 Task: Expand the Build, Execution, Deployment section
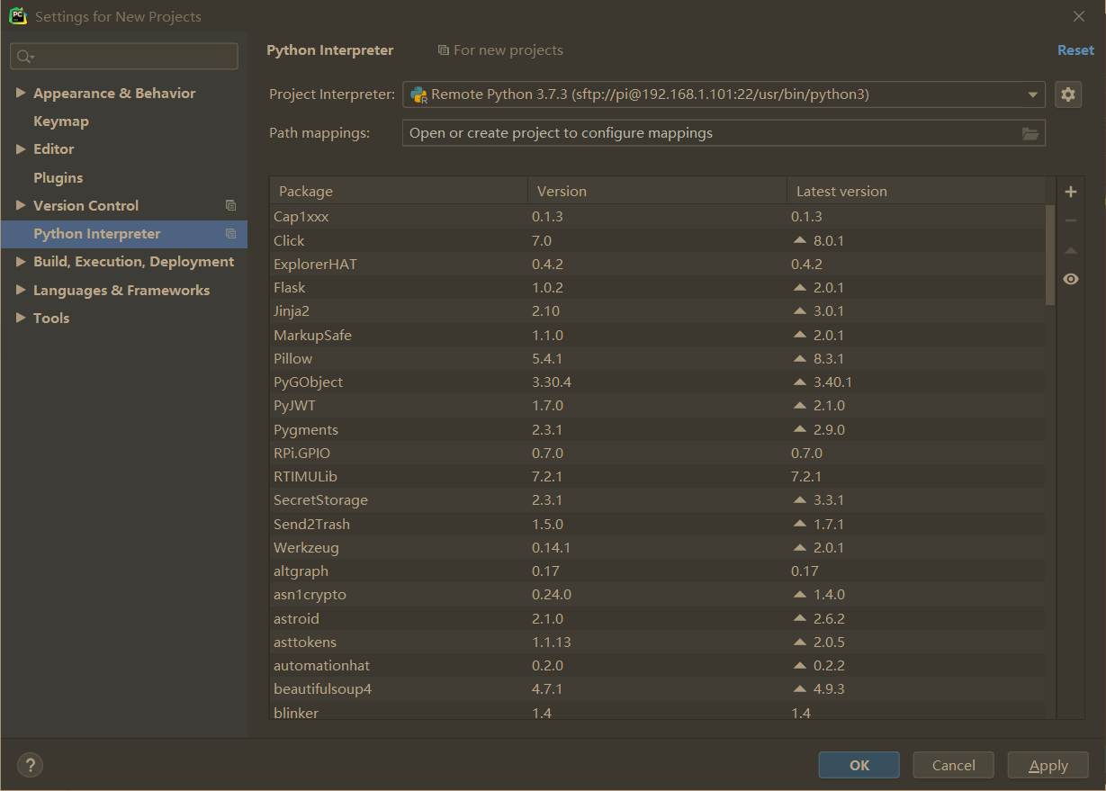[x=21, y=261]
